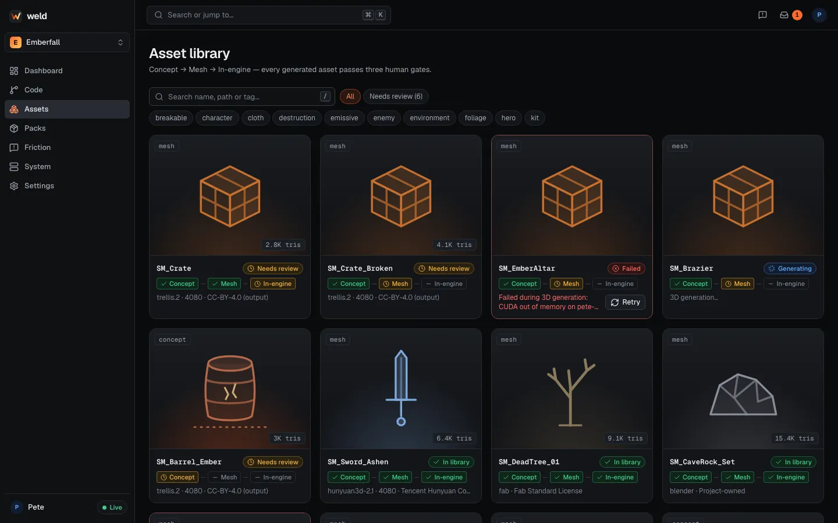Toggle the emissive tag filter

[x=345, y=118]
